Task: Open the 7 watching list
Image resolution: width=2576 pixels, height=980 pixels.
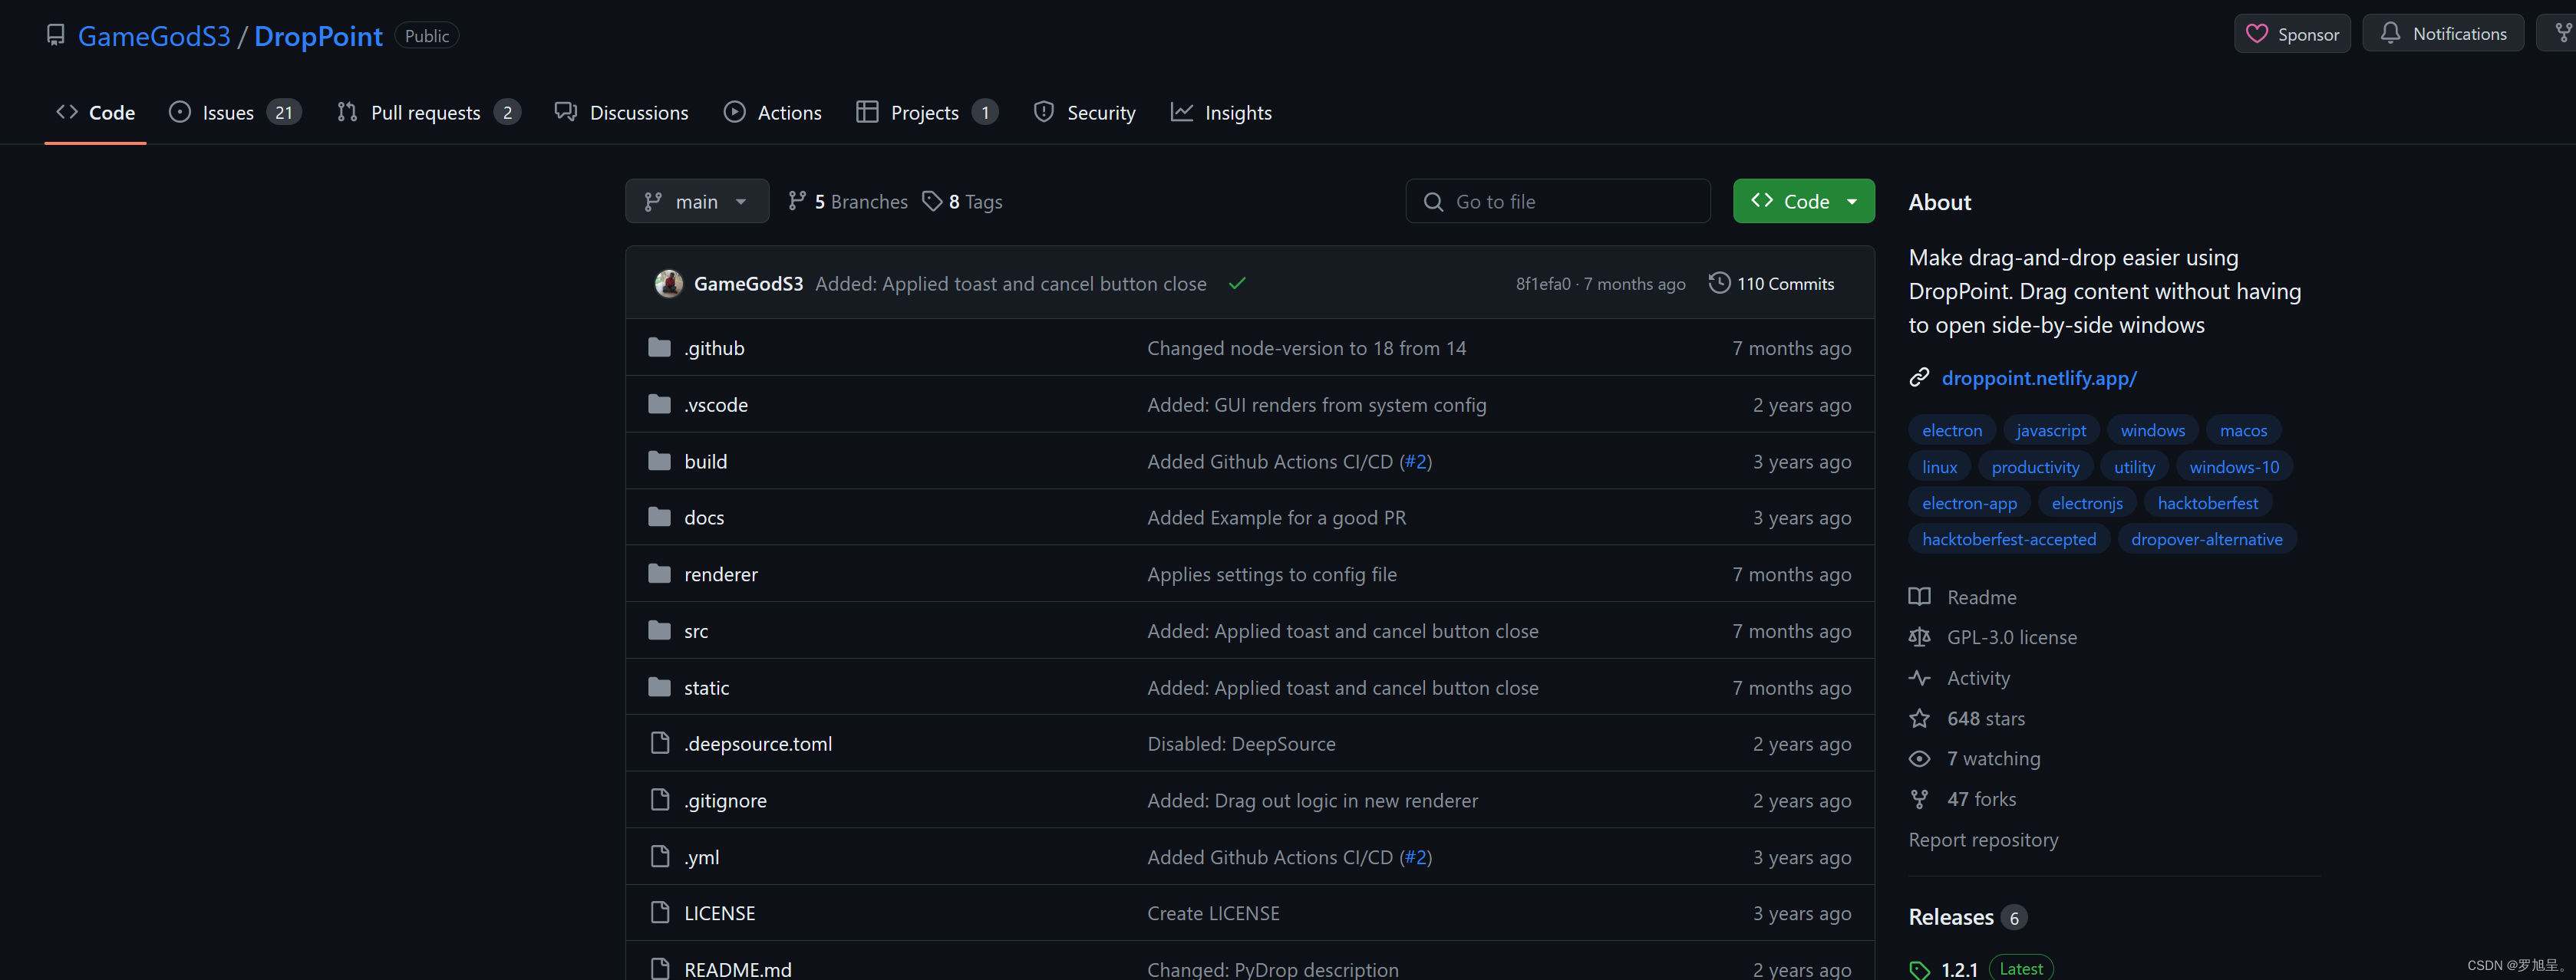Action: (1992, 758)
